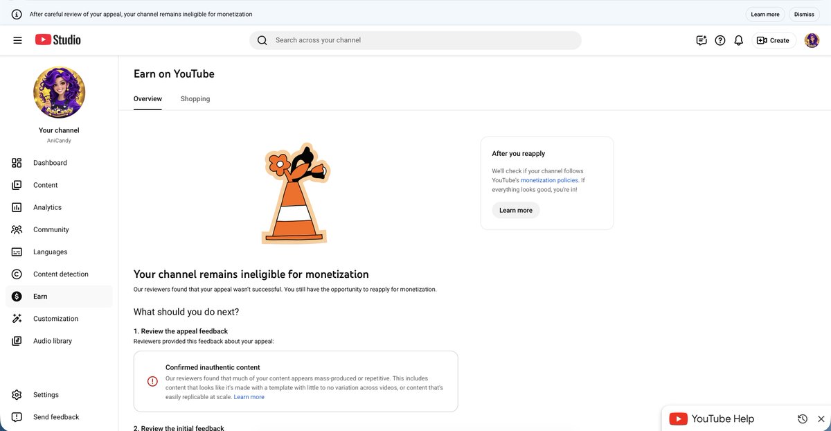The height and width of the screenshot is (431, 831).
Task: Open Audio library in sidebar
Action: click(x=59, y=341)
